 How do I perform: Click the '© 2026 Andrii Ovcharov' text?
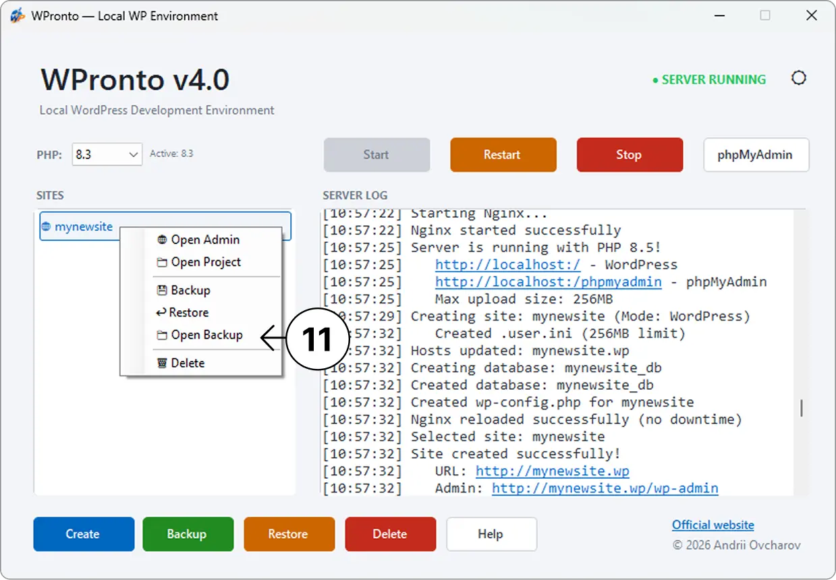coord(736,545)
